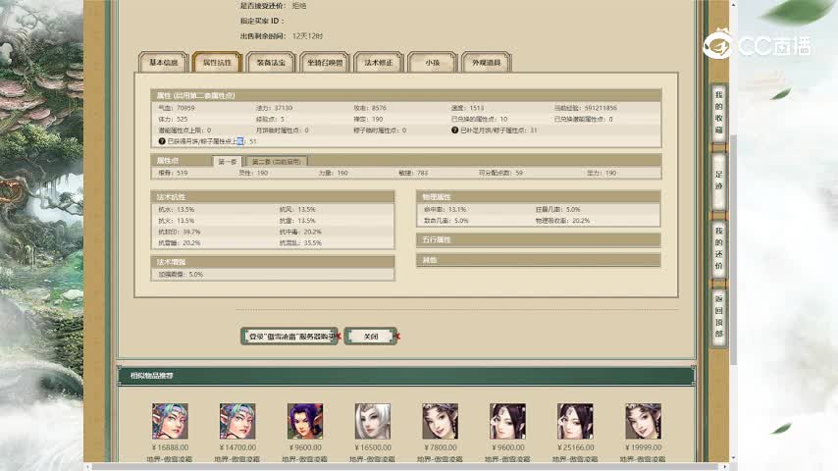Open the ¥16888.00 character portrait
This screenshot has height=471, width=838.
pyautogui.click(x=170, y=421)
